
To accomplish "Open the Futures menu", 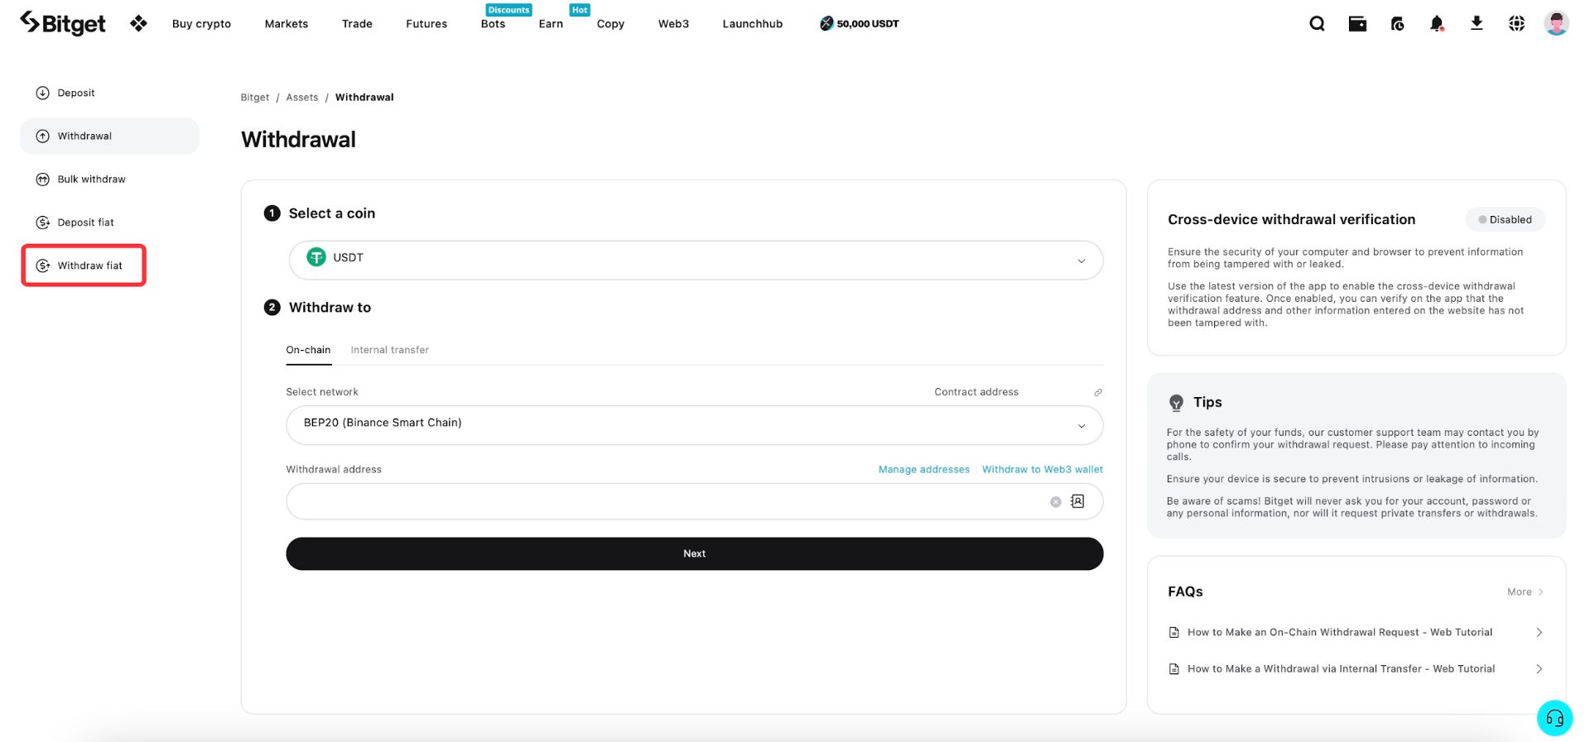I will tap(426, 24).
